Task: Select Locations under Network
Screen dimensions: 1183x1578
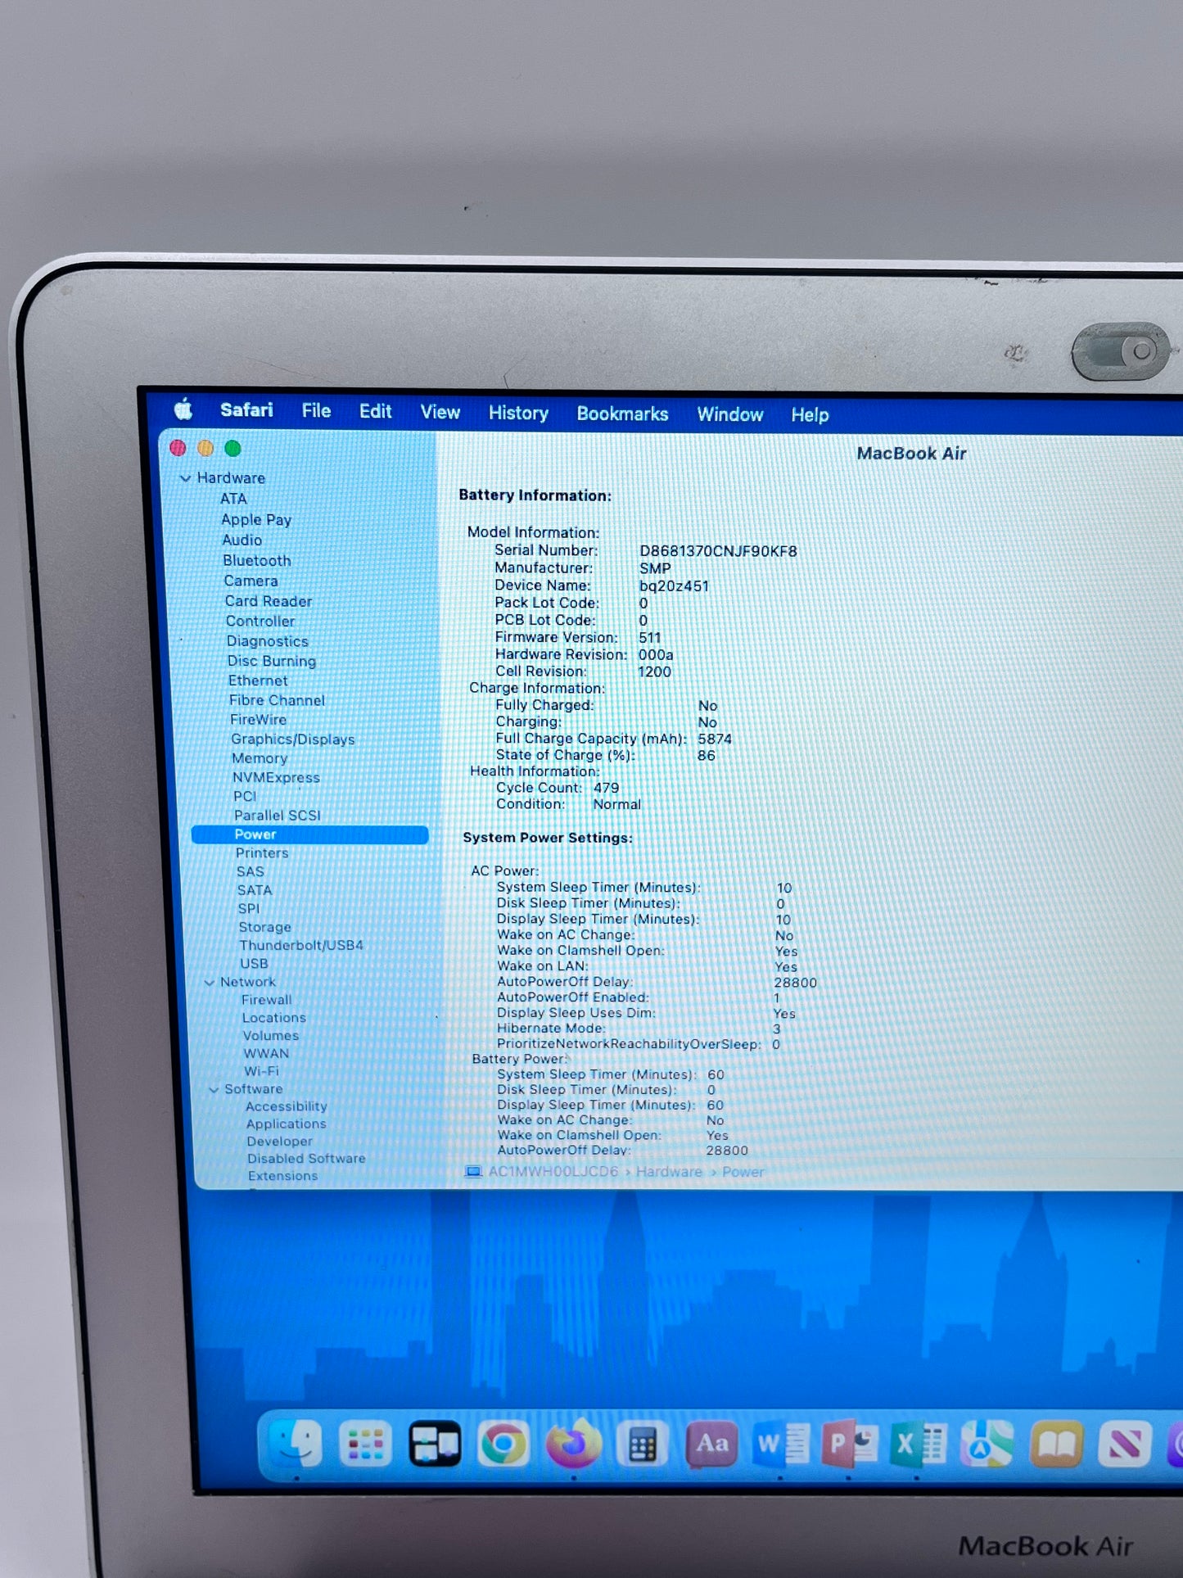Action: 274,1018
